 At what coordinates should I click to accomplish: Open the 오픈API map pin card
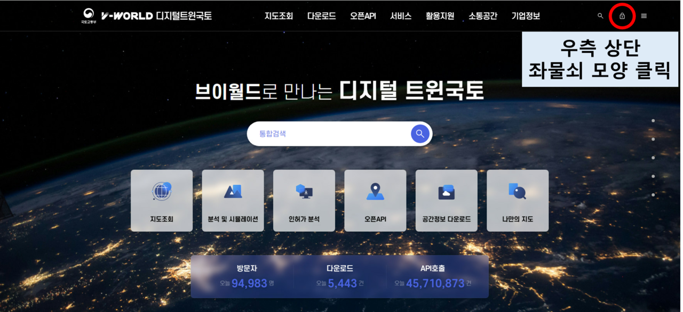tap(375, 201)
